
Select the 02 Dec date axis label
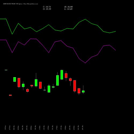[x=14, y=128]
